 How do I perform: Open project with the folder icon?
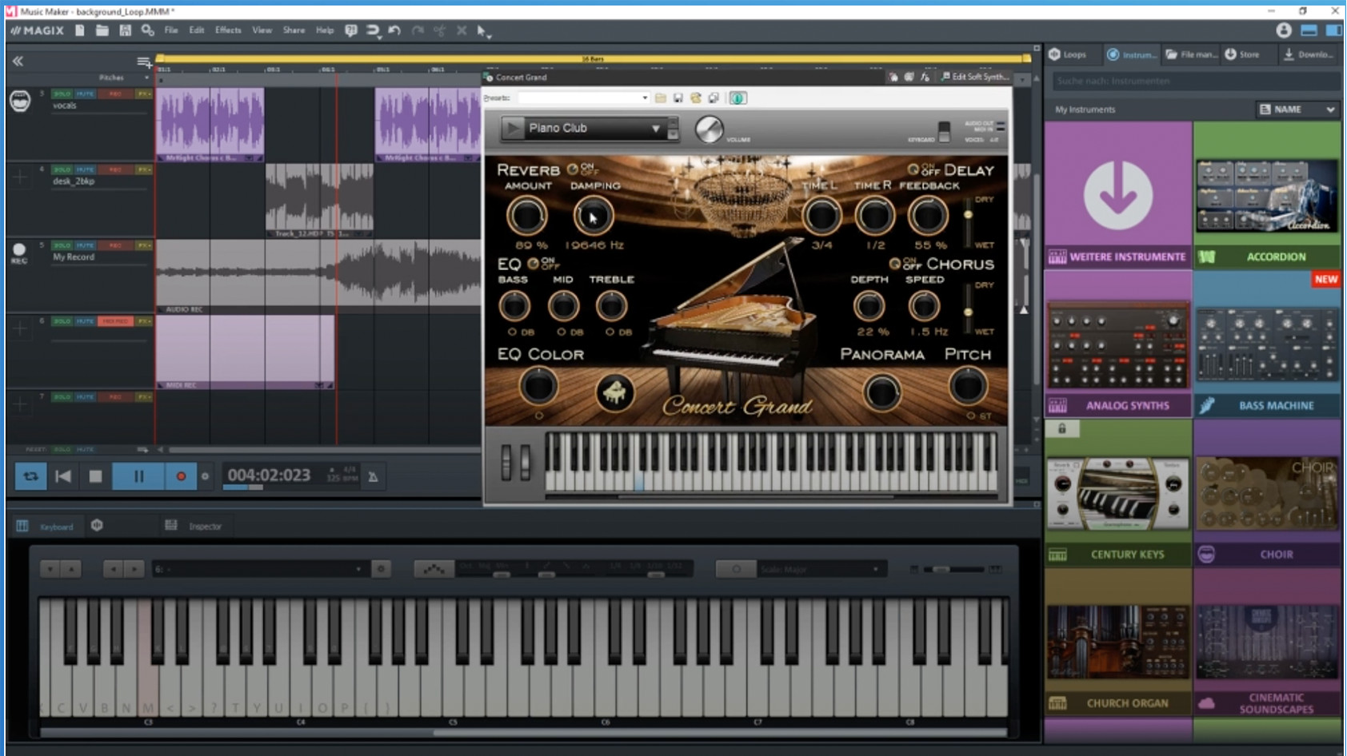[x=102, y=30]
